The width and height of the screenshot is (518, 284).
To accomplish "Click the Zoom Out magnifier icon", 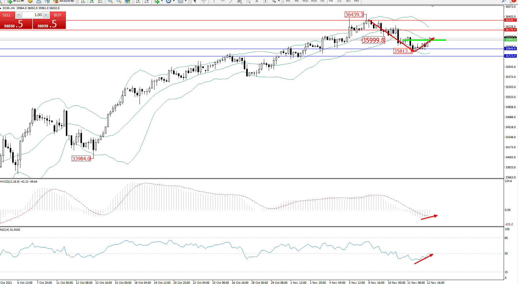I will [119, 1].
